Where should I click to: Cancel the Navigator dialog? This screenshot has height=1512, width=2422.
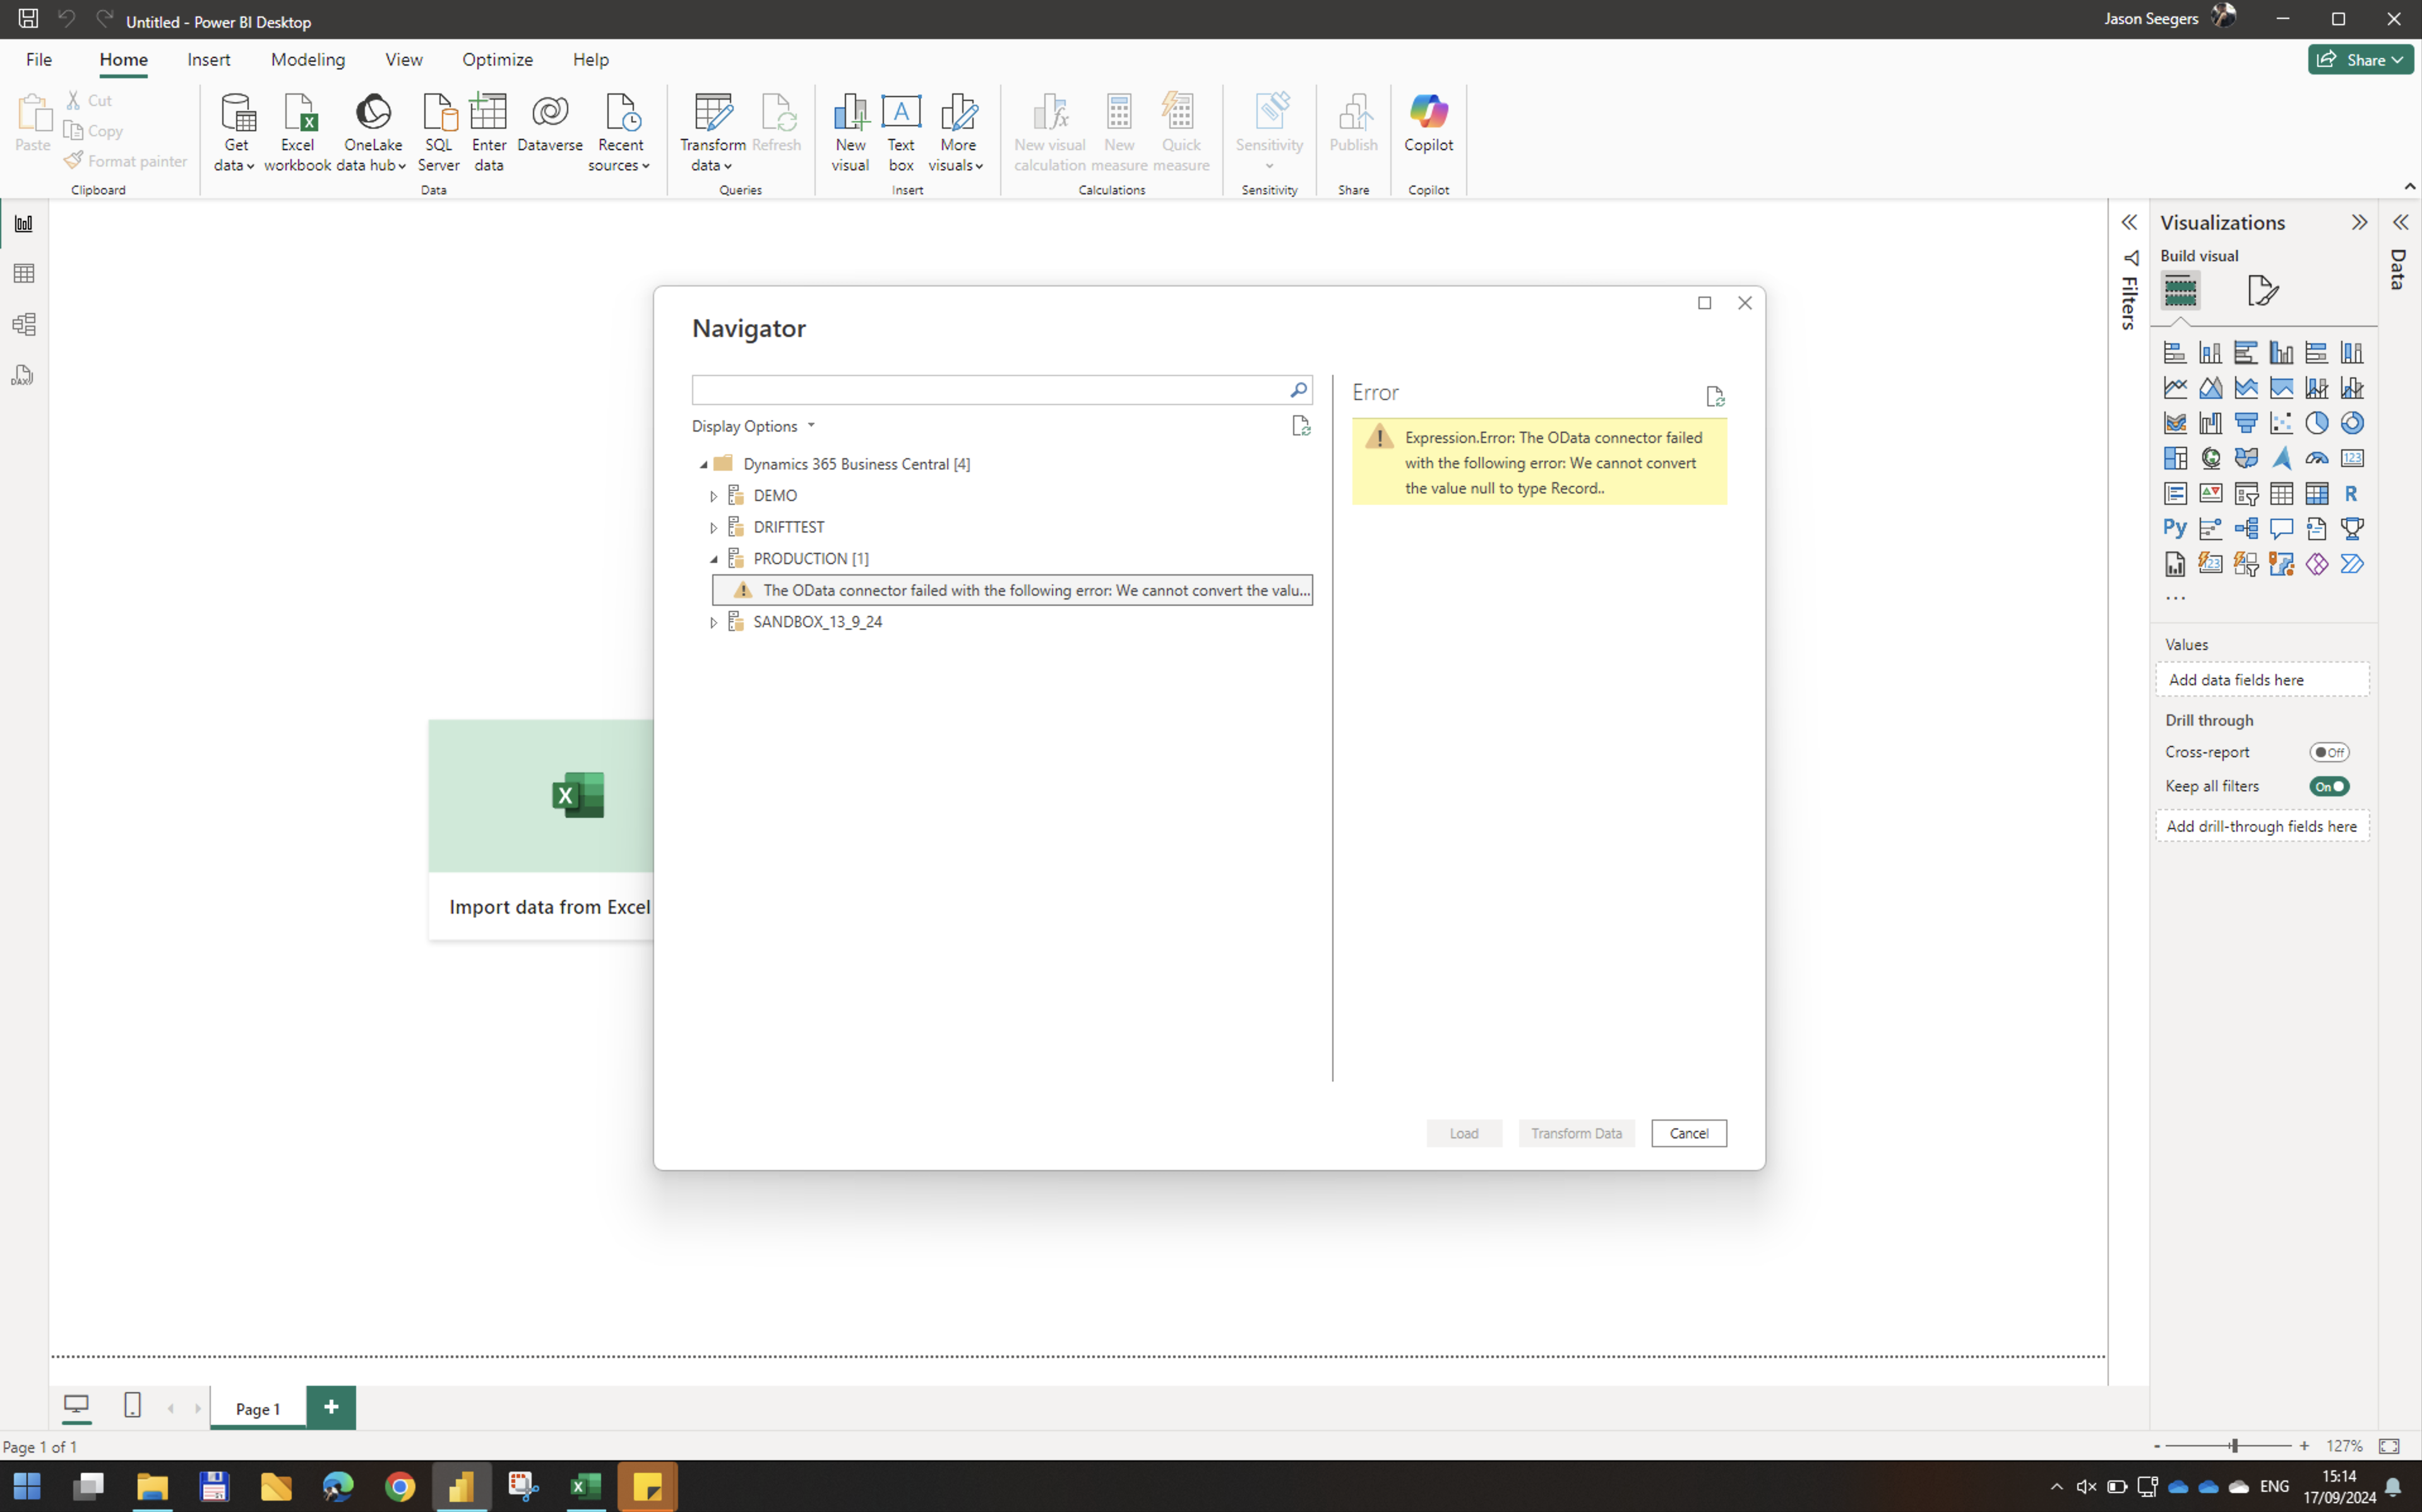1688,1133
